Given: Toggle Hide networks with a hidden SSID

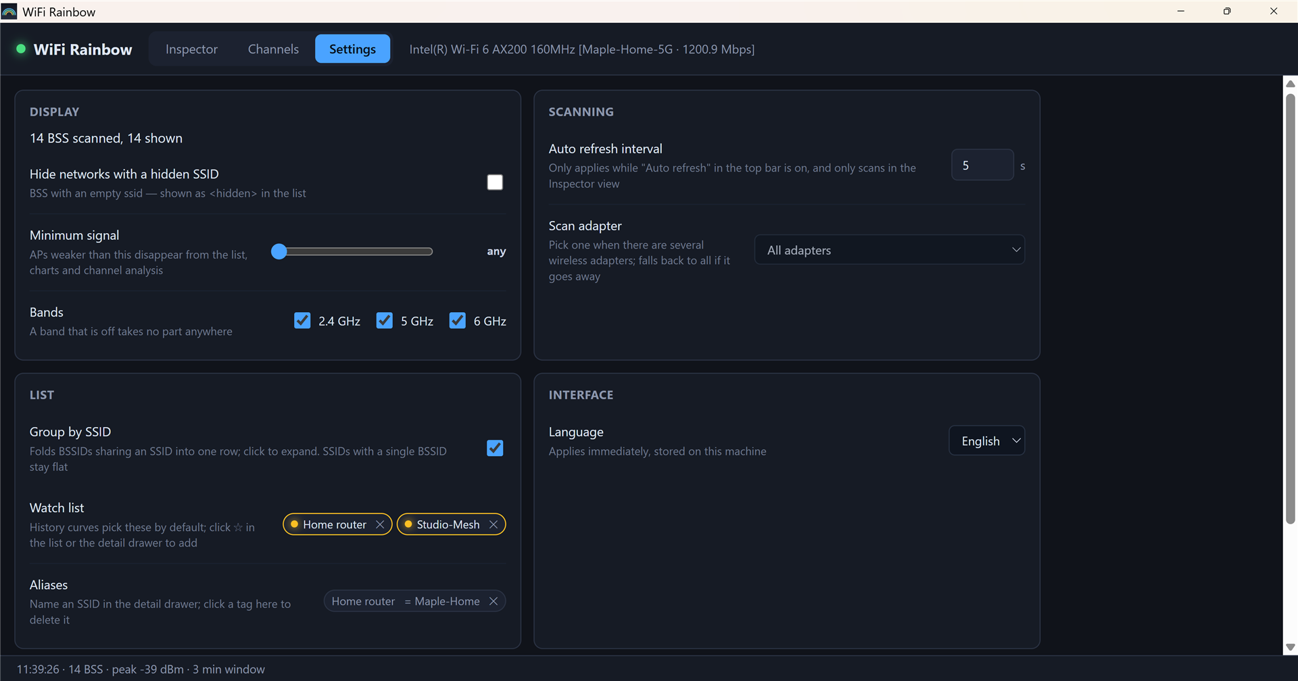Looking at the screenshot, I should (x=495, y=182).
